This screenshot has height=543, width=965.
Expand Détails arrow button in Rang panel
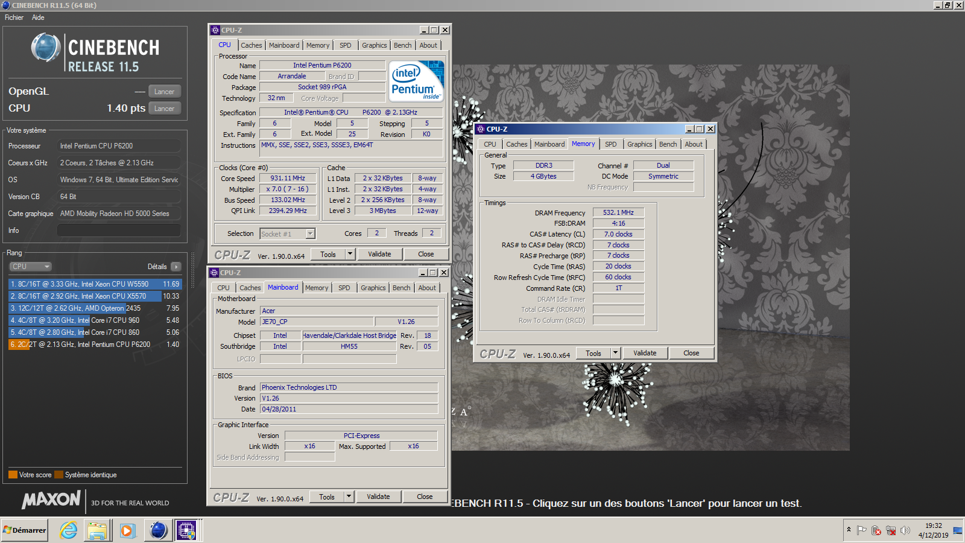[x=176, y=267]
